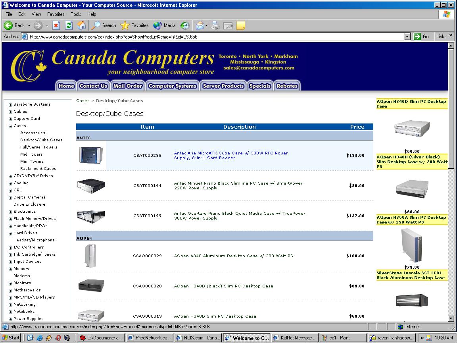Click the Home navigation tab

tap(66, 86)
